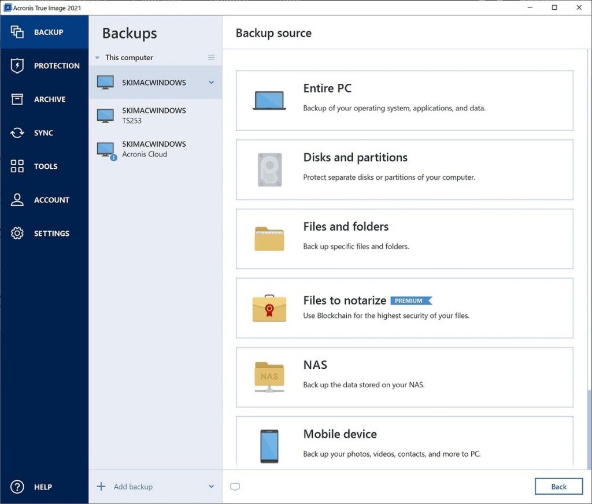Open the Archive section icon

point(16,99)
